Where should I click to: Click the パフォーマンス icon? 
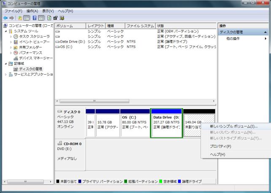[x=16, y=53]
